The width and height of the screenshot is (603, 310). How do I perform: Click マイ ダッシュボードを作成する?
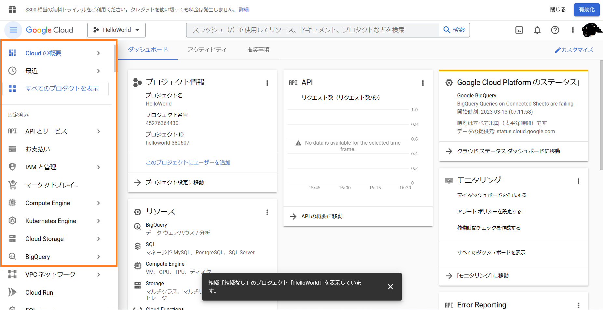[492, 195]
